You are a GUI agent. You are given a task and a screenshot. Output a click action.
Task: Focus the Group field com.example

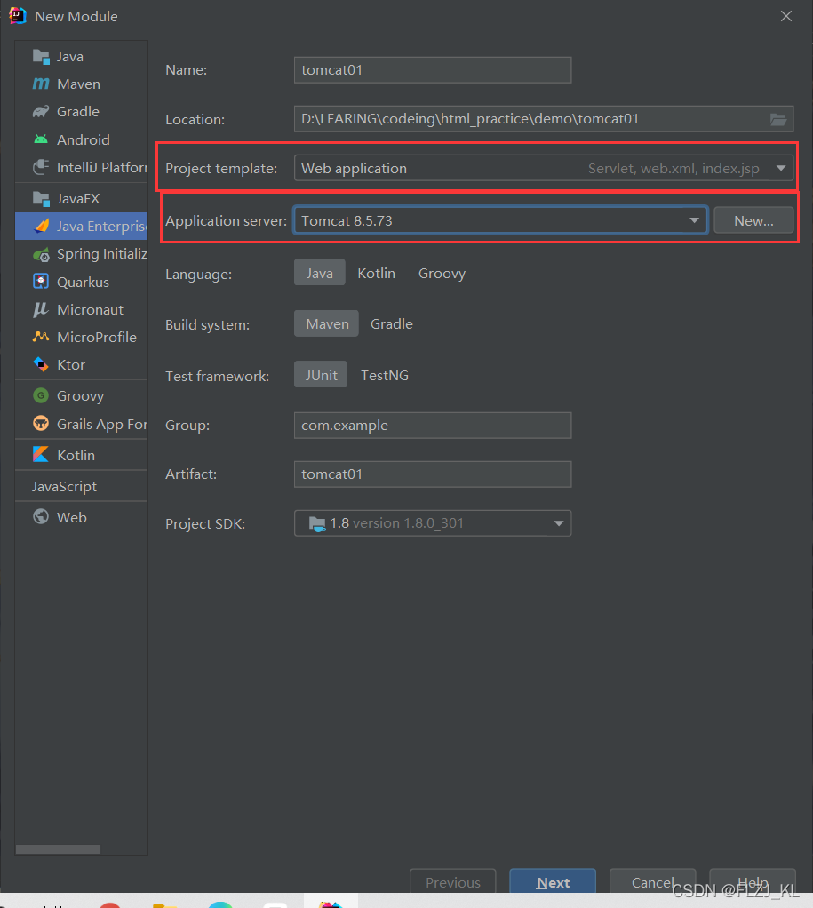[433, 425]
